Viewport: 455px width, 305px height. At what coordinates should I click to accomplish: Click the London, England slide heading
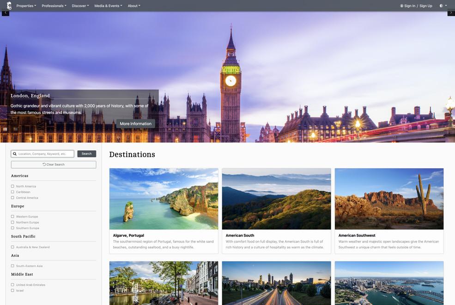click(x=30, y=96)
